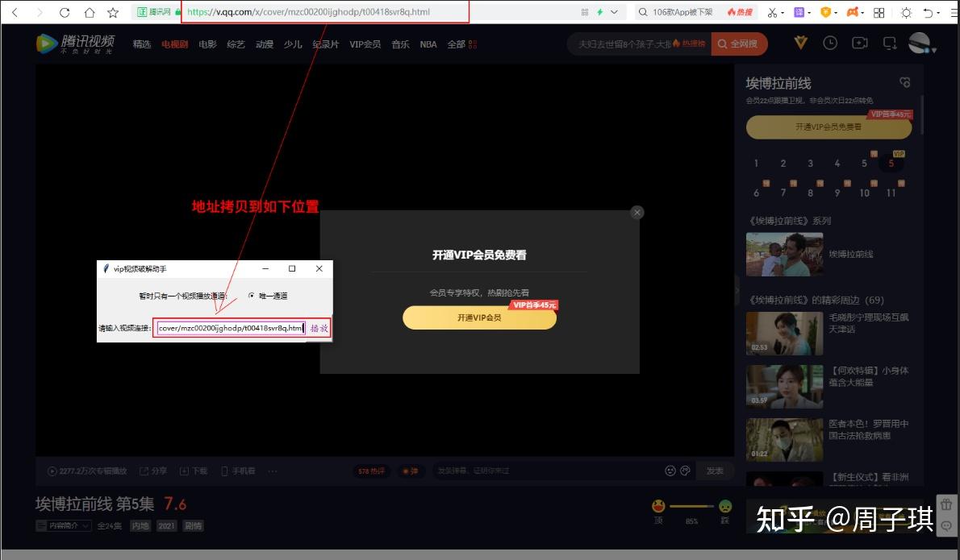Screen dimensions: 960x560
Task: Open the gold VIP V icon
Action: (x=801, y=43)
